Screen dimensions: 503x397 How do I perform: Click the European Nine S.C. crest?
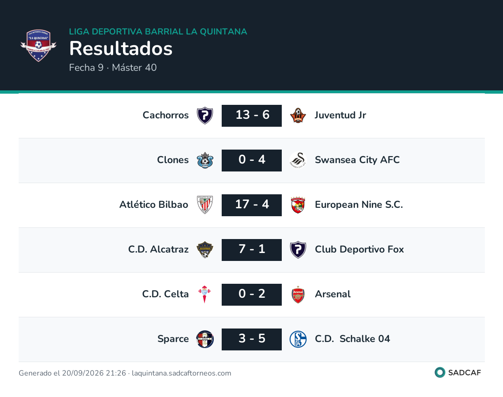(x=298, y=205)
